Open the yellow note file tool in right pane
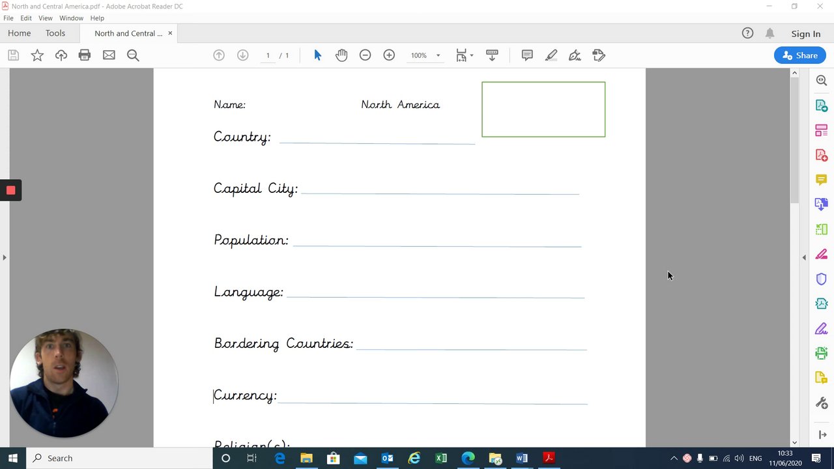834x469 pixels. pos(822,378)
